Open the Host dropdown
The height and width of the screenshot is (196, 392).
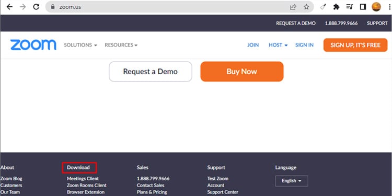[x=278, y=45]
